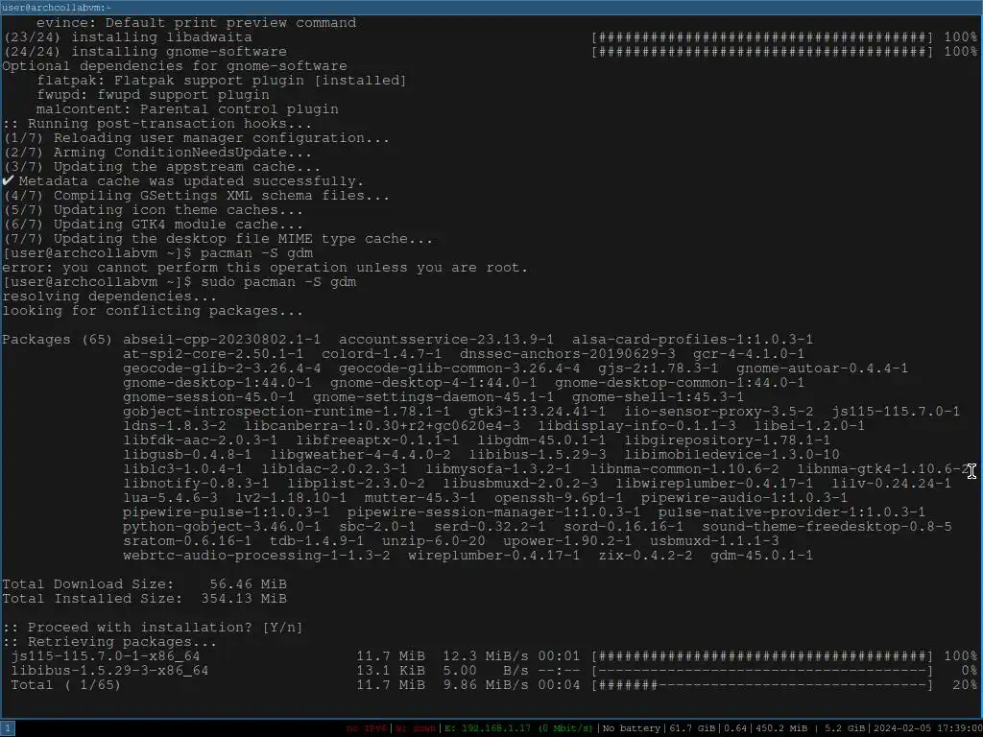Click 'gdm-45.0.1-1' package name

761,556
